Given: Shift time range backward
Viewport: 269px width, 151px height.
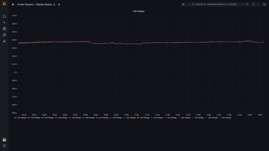Looking at the screenshot, I should tap(189, 5).
